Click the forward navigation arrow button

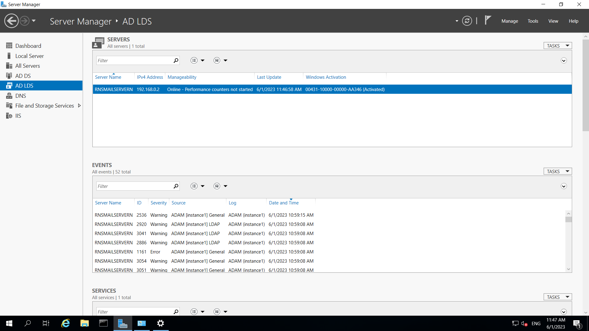[x=25, y=21]
